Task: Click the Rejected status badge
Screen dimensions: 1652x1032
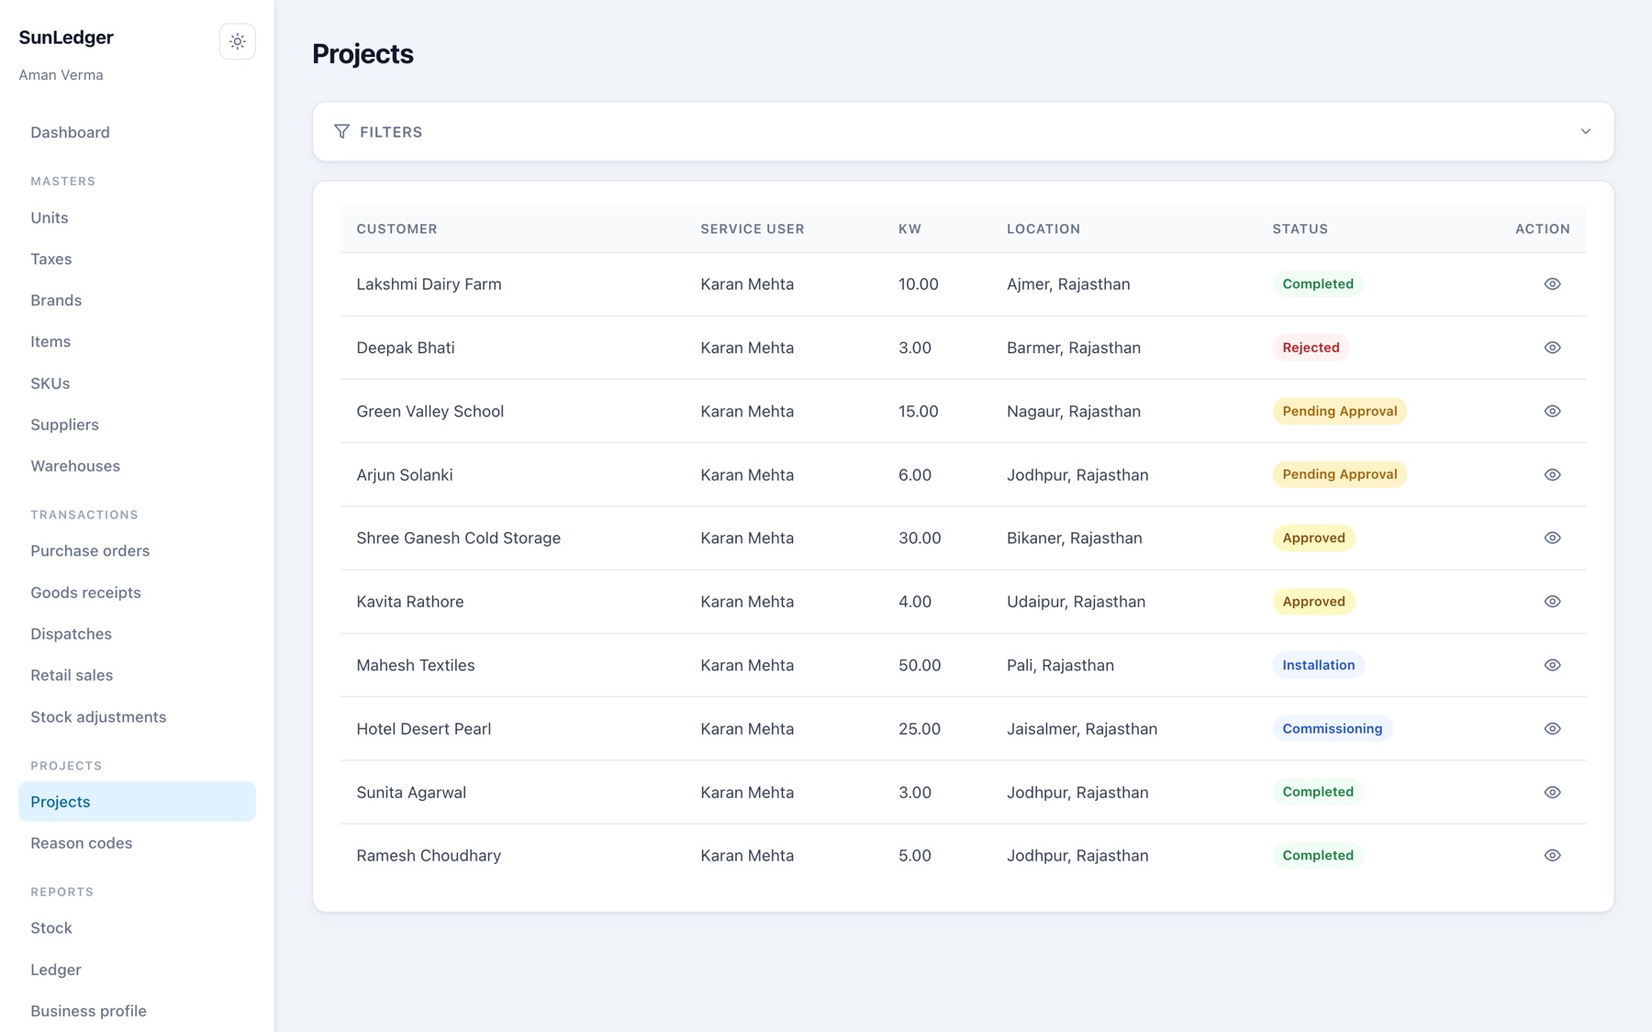Action: click(x=1311, y=348)
